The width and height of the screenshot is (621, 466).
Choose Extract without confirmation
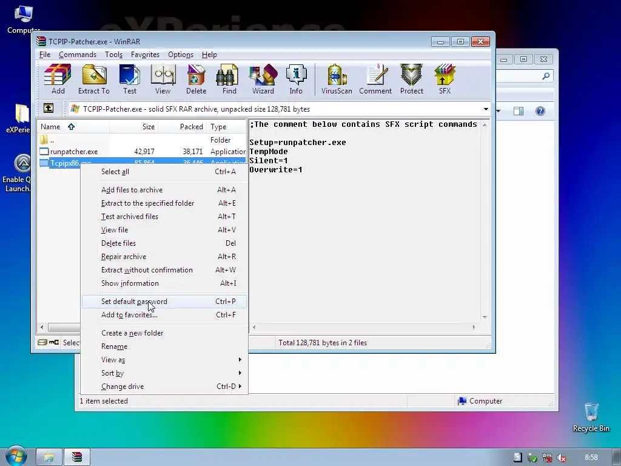tap(165, 270)
